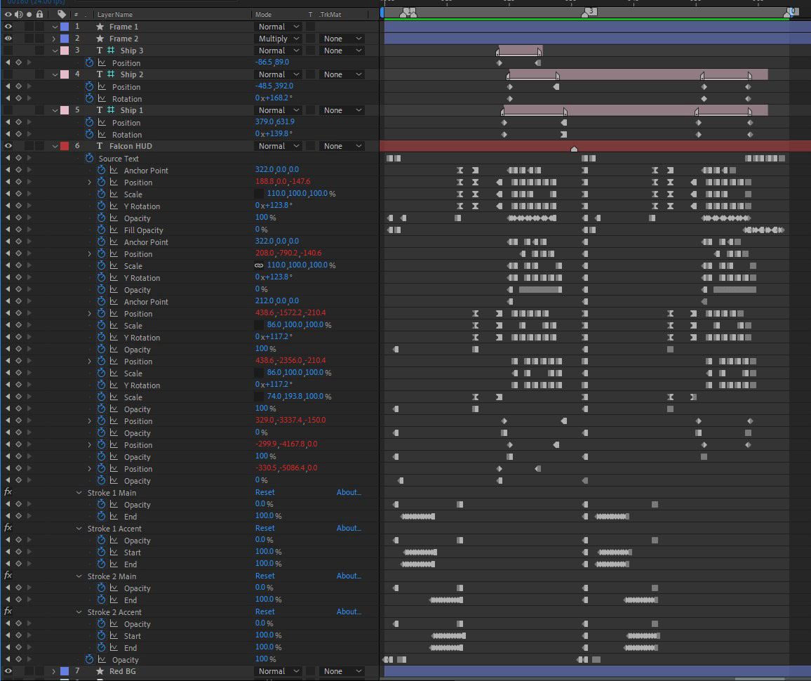Toggle preserve transparency box for Frame 2
This screenshot has width=811, height=681.
(310, 39)
